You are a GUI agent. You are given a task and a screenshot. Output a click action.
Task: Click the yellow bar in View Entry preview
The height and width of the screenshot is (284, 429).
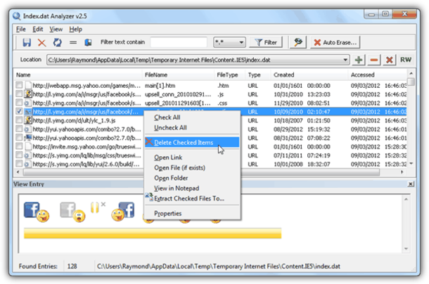coord(153,233)
